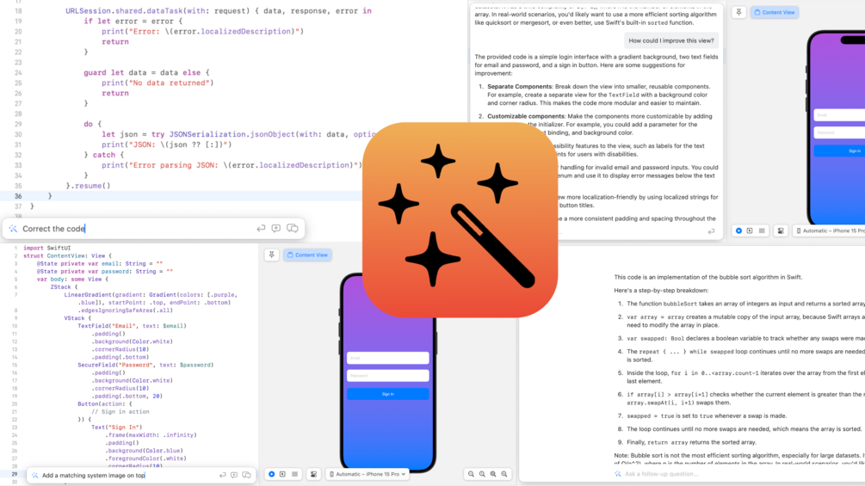The image size is (865, 486).
Task: Click SecureField("Password") code line
Action: [x=145, y=365]
